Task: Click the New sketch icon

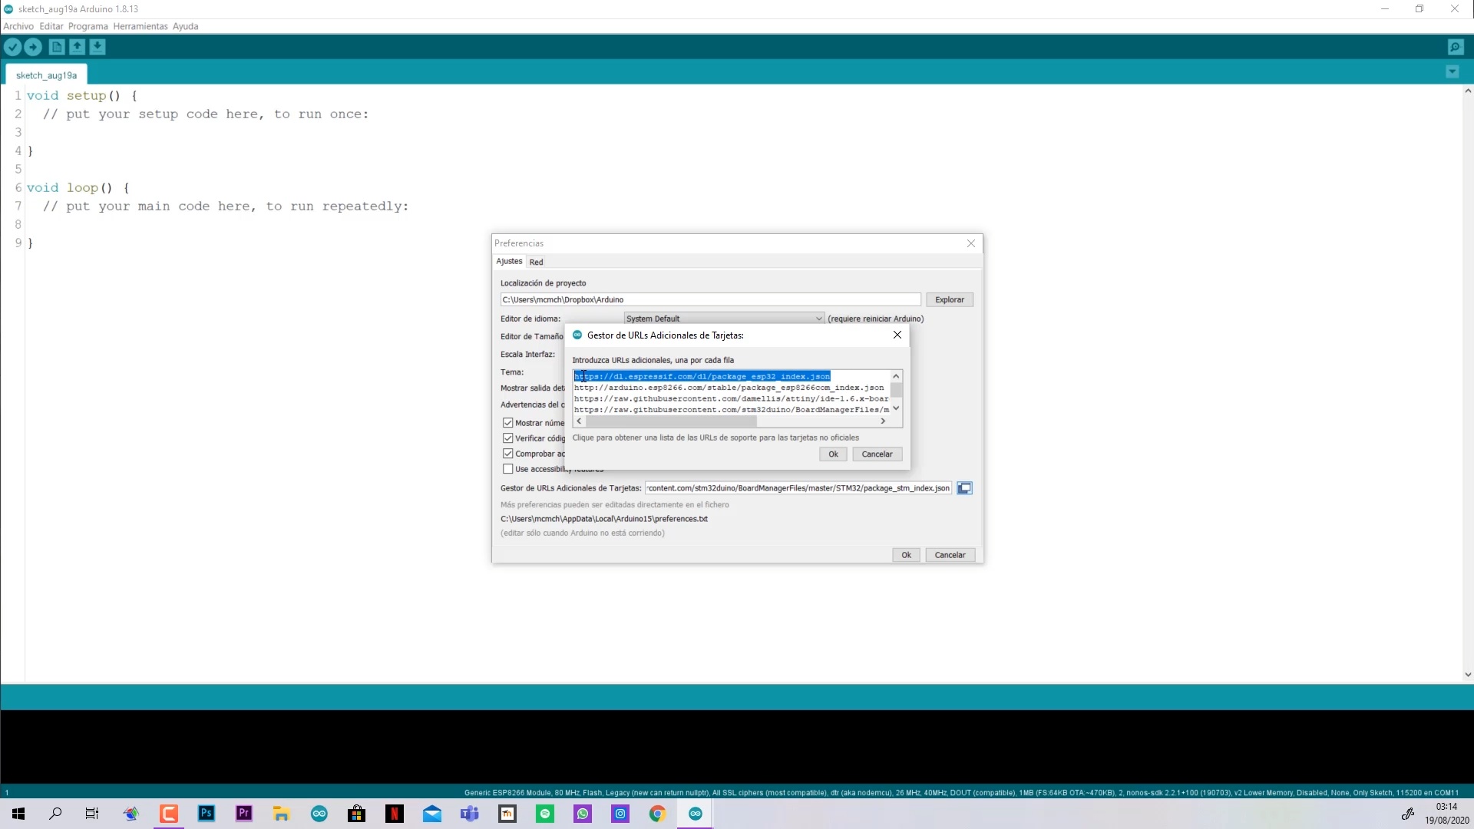Action: [x=56, y=47]
